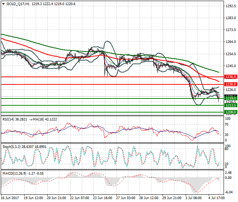
Task: Click the 3 Jul 08:00 time label
Action: 193,198
